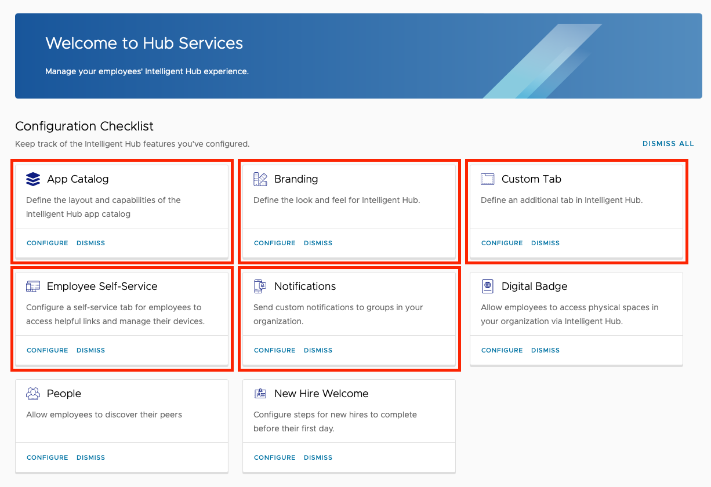The image size is (711, 487).
Task: Click the Notifications phone alert icon
Action: (x=260, y=286)
